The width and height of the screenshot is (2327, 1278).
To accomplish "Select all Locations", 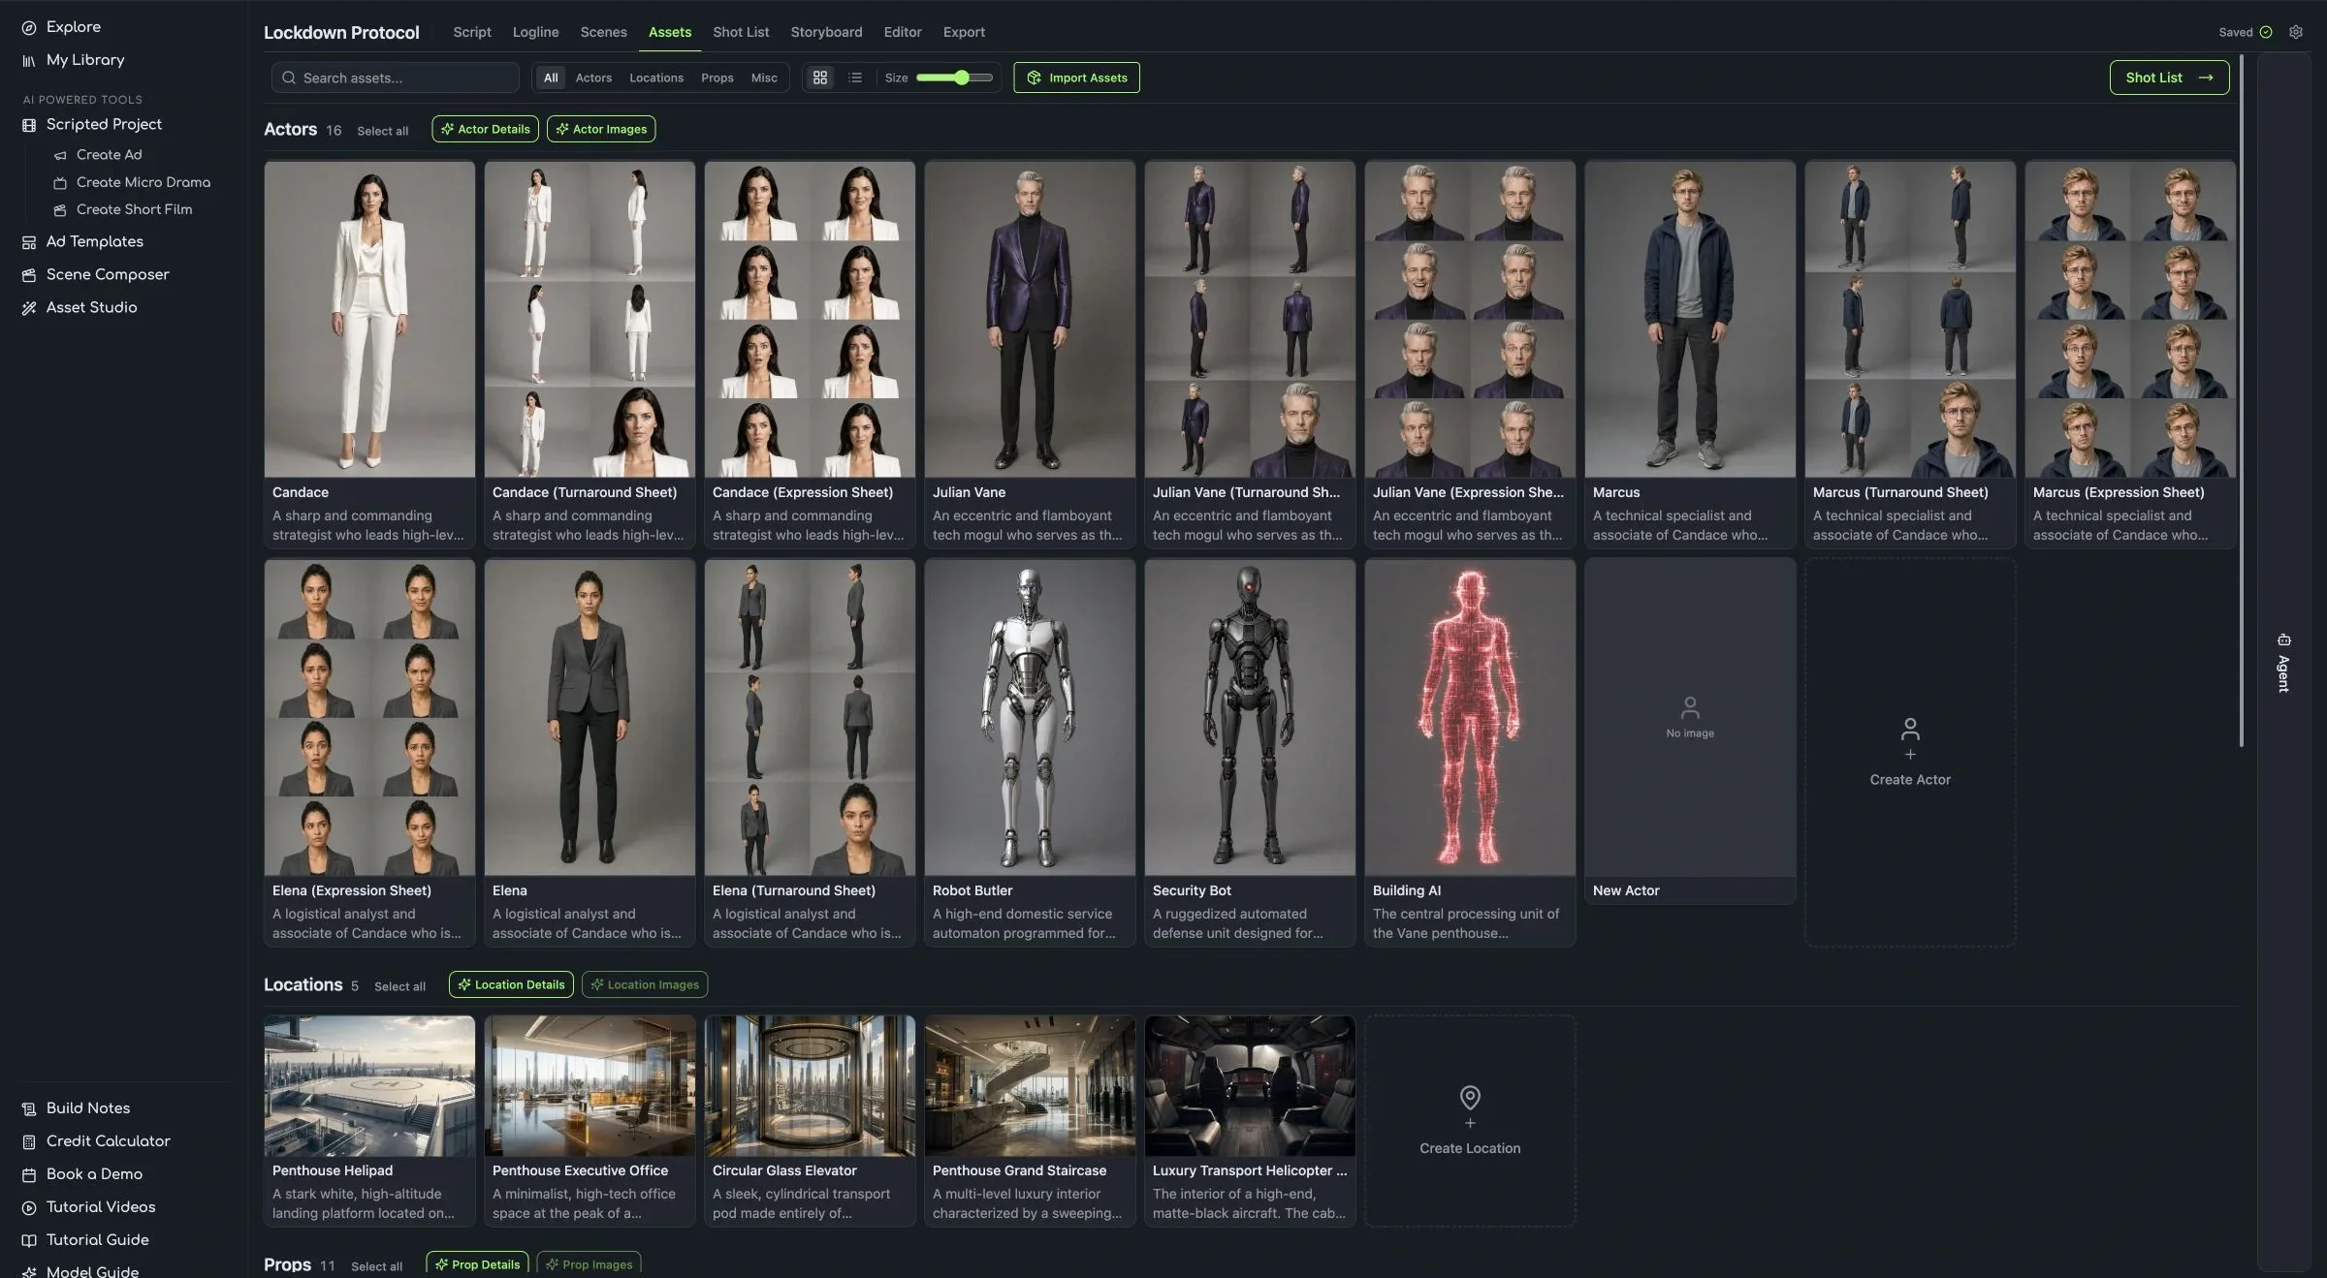I will coord(399,986).
